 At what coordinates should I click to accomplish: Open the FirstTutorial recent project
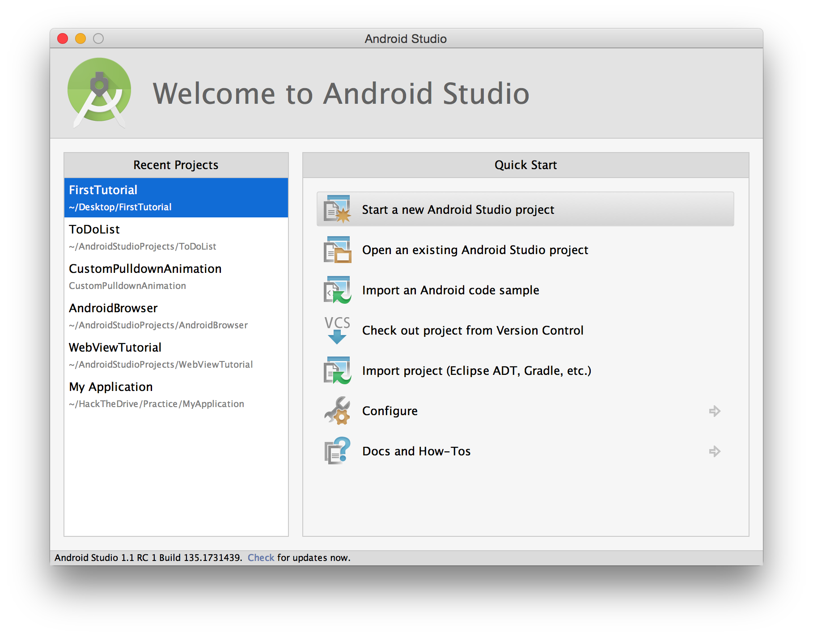tap(176, 198)
